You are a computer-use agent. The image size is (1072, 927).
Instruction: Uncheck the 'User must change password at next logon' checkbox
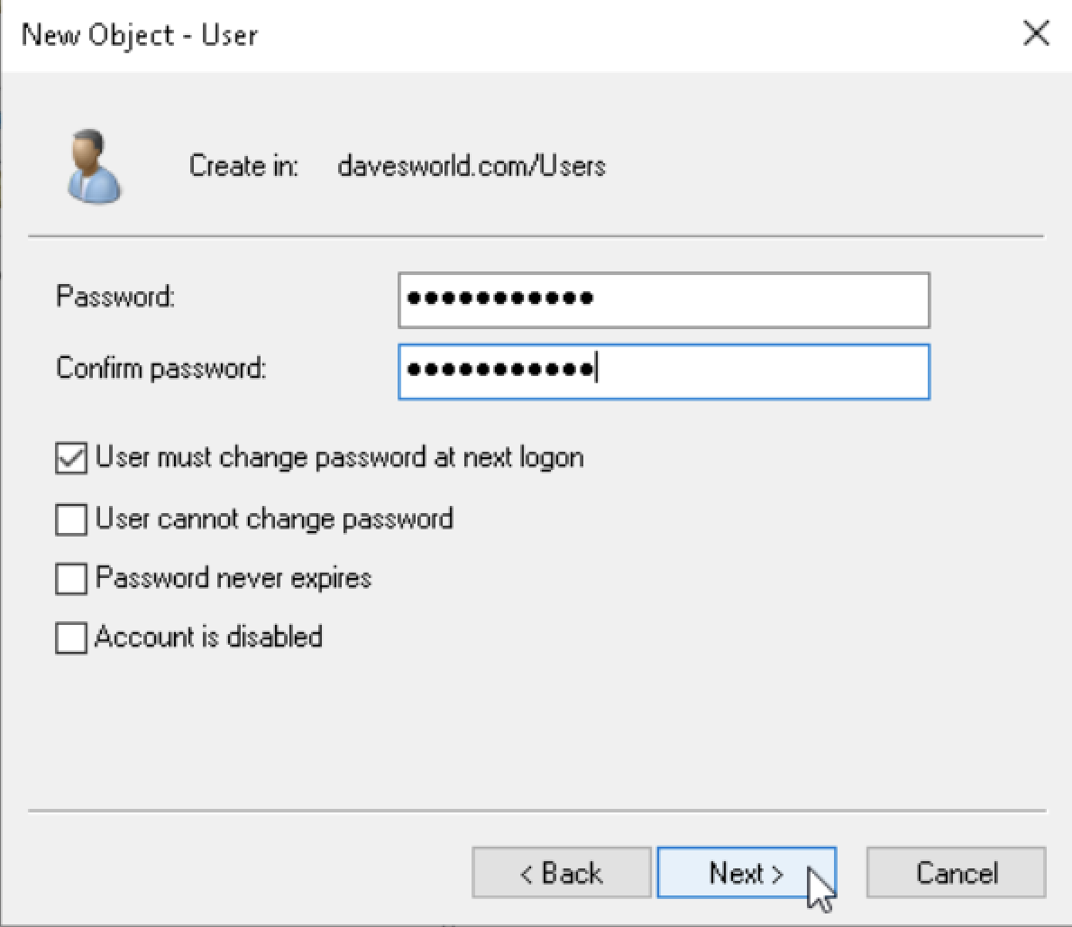click(71, 458)
